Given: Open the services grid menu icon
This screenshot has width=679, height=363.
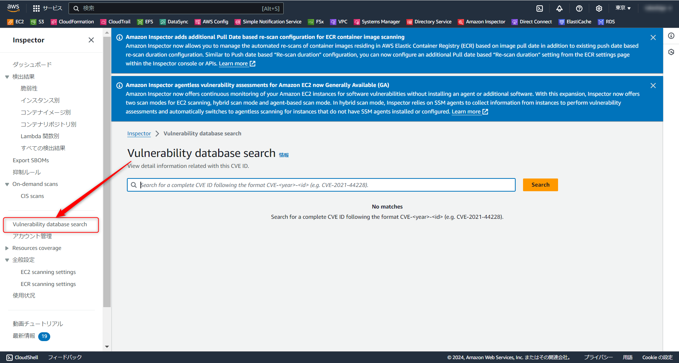Looking at the screenshot, I should point(36,8).
